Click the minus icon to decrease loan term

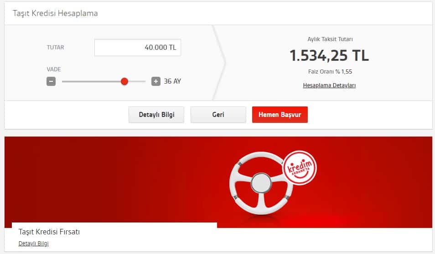51,82
